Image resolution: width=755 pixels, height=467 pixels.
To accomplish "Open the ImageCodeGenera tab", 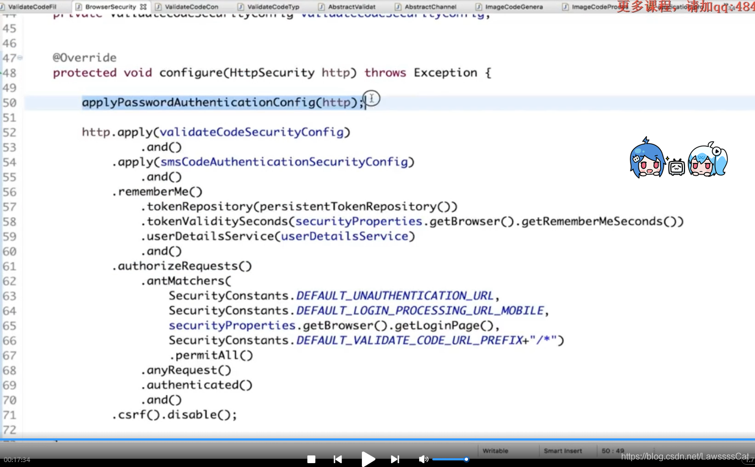I will (x=513, y=7).
